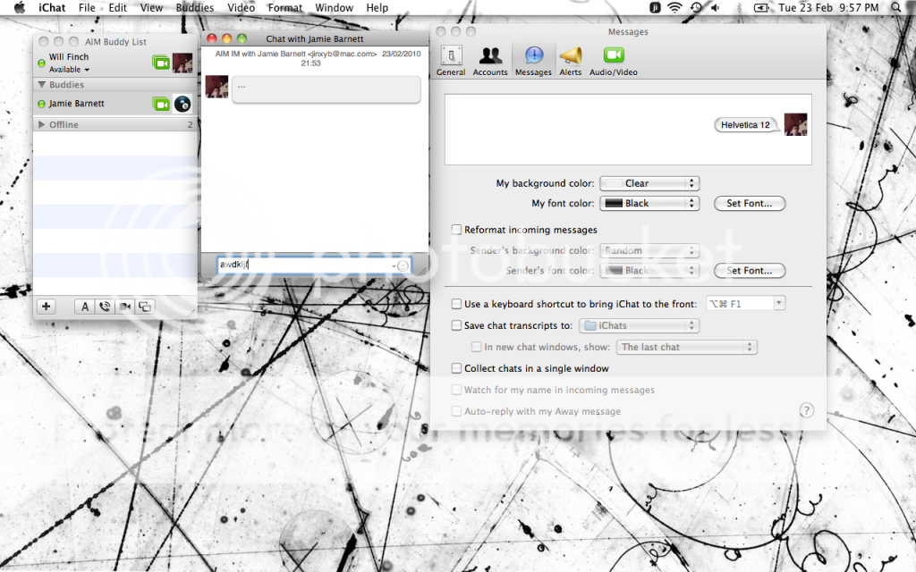Image resolution: width=916 pixels, height=572 pixels.
Task: Open the Buddies menu in the menu bar
Action: pos(195,7)
